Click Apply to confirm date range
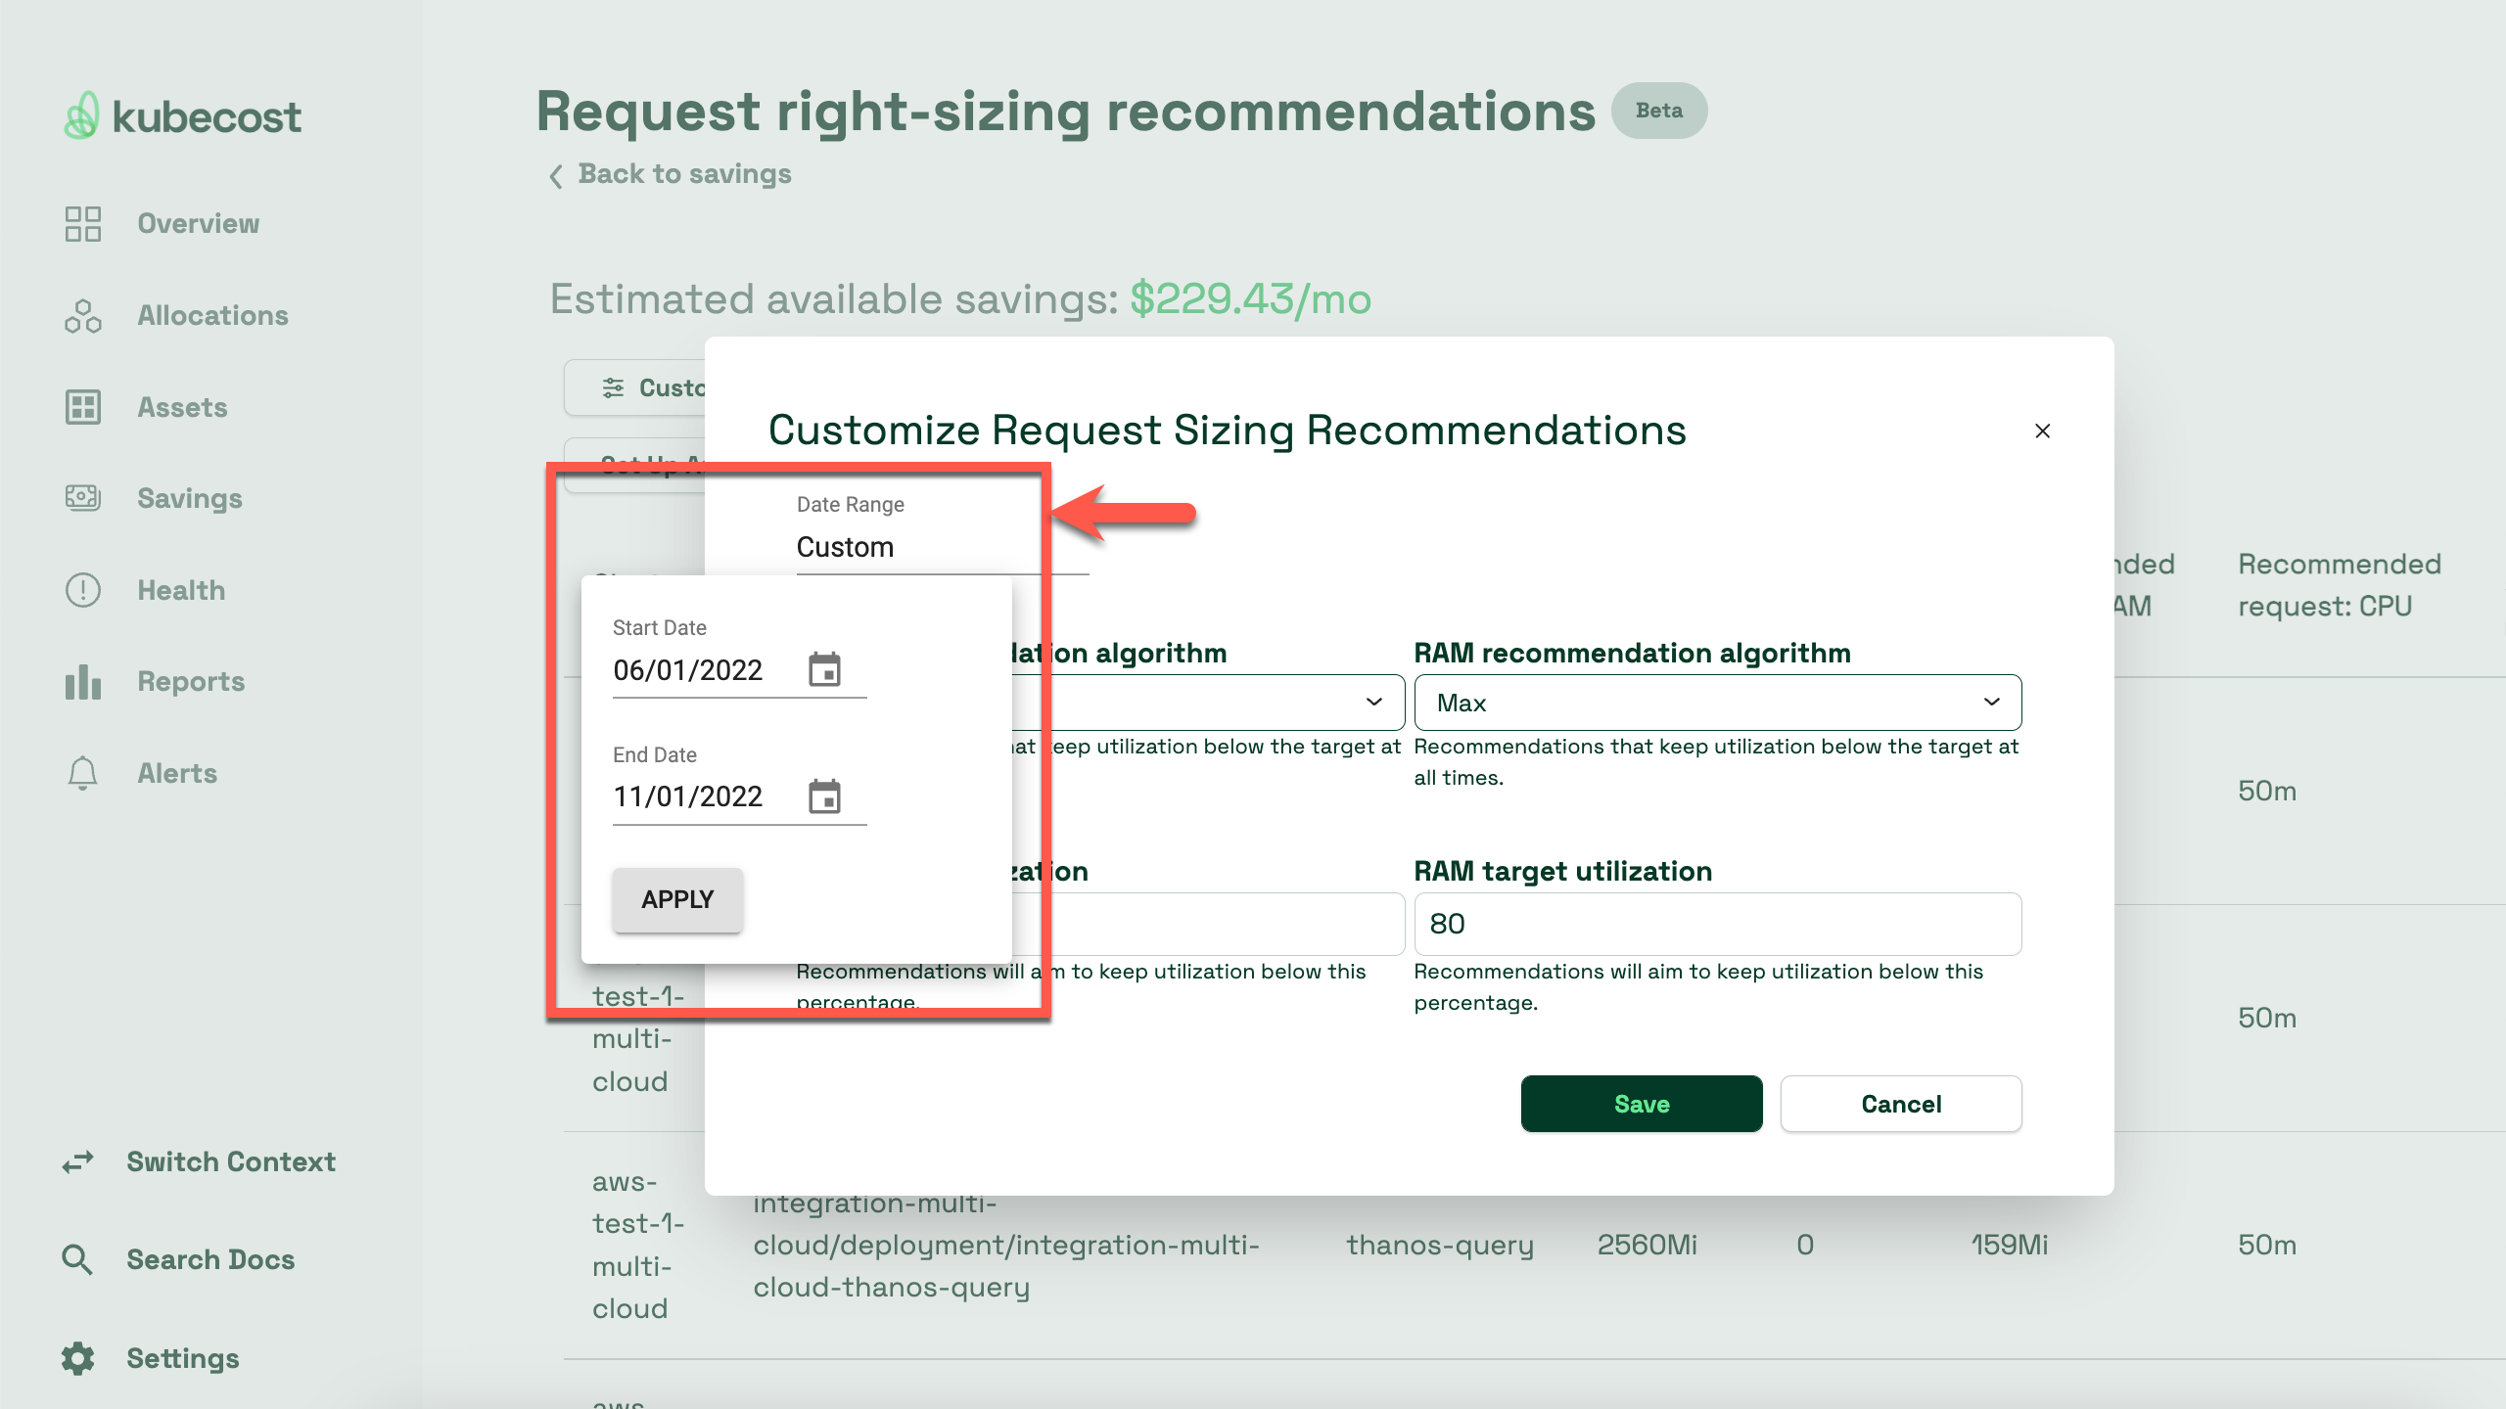Screen dimensions: 2506x1409 tap(676, 900)
